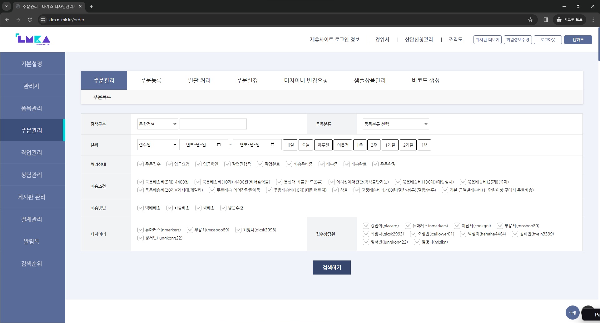
Task: Click the round 수정 floating button
Action: (573, 313)
